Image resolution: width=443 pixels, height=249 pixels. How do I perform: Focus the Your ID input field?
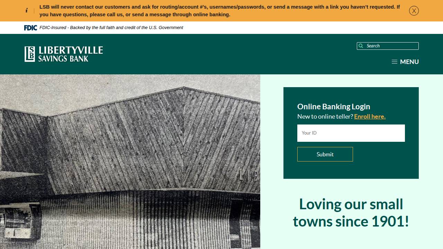click(351, 133)
